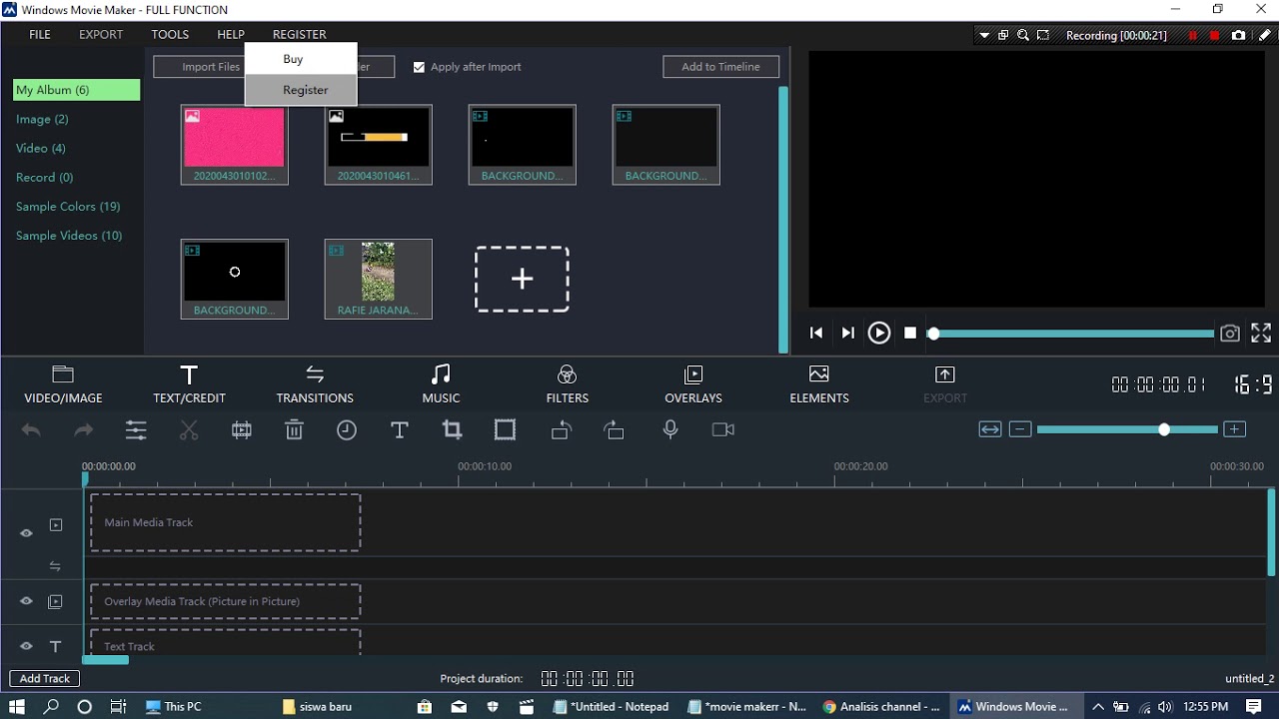The width and height of the screenshot is (1279, 719).
Task: Select Sample Videos (10) category
Action: 69,236
